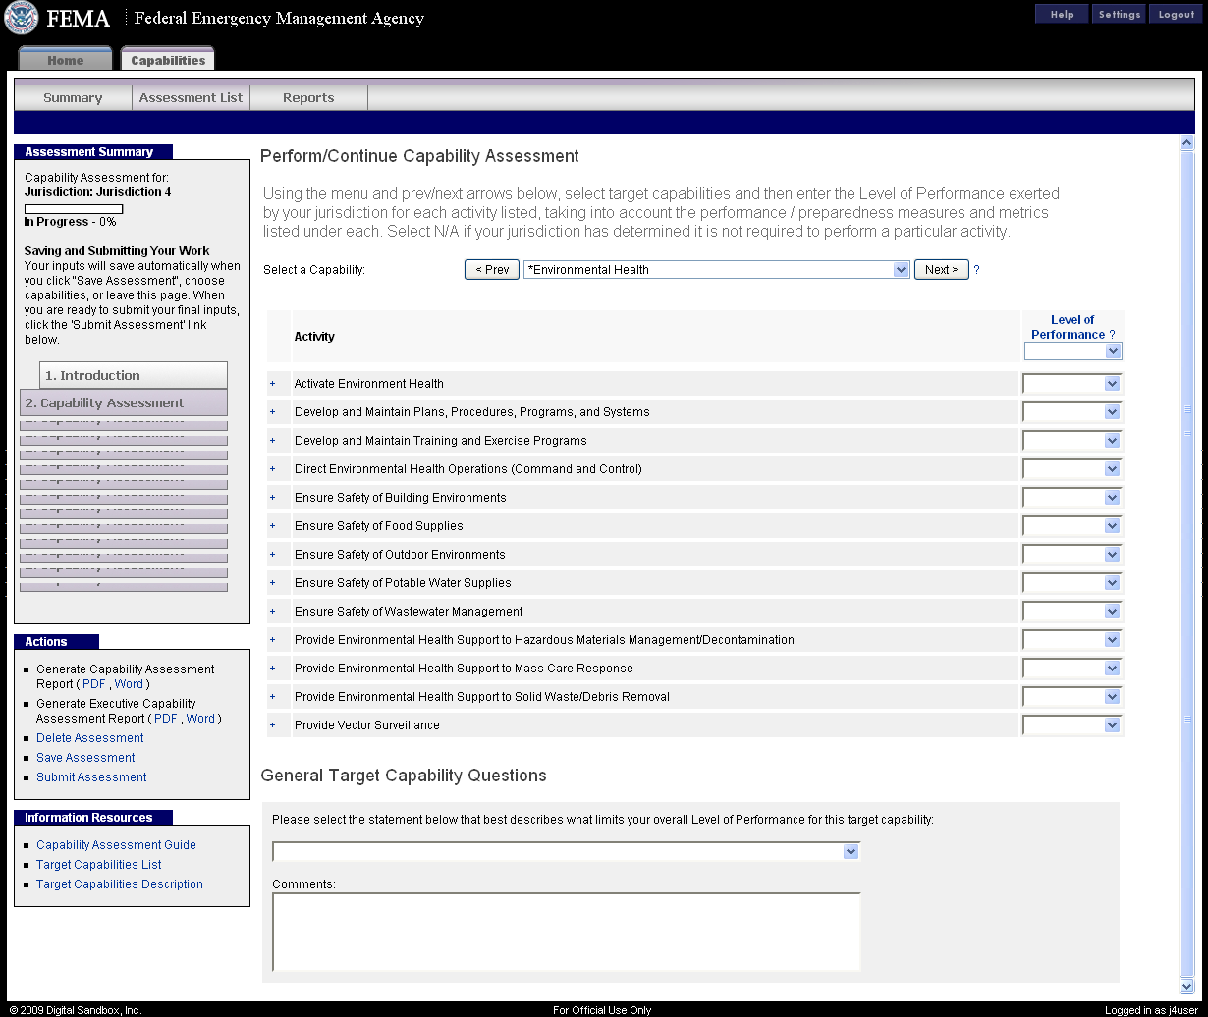Open performance dropdown for Building Environments safety
This screenshot has height=1017, width=1208.
(x=1071, y=498)
